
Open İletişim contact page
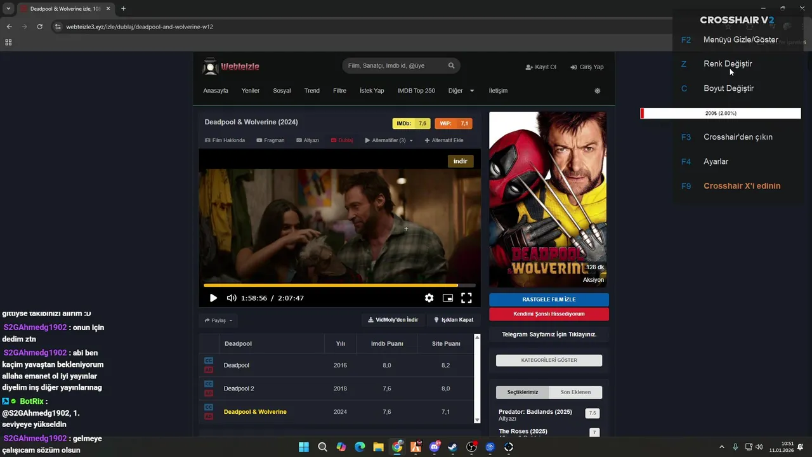(x=498, y=91)
